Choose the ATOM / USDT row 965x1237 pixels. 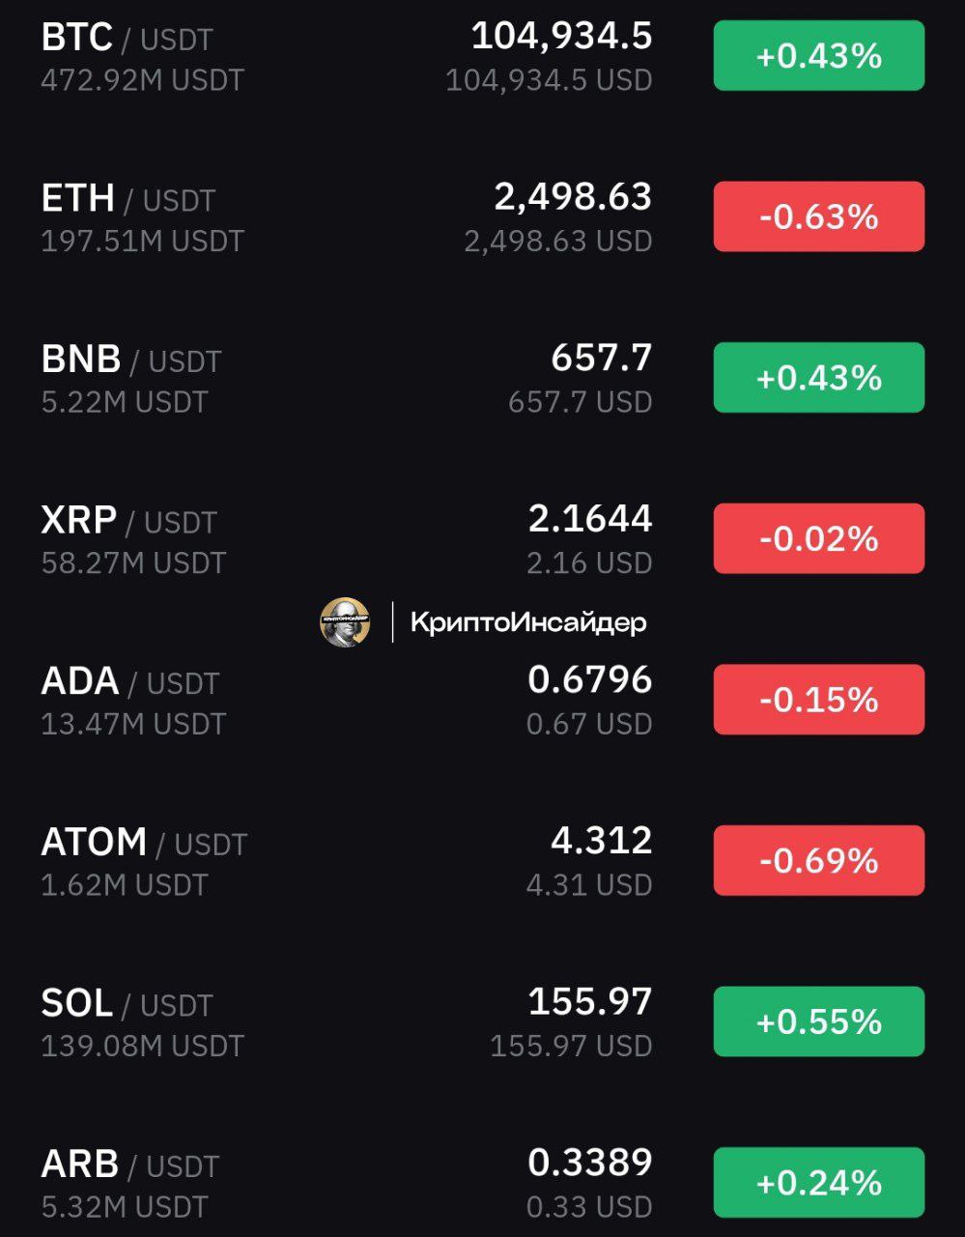[x=482, y=860]
